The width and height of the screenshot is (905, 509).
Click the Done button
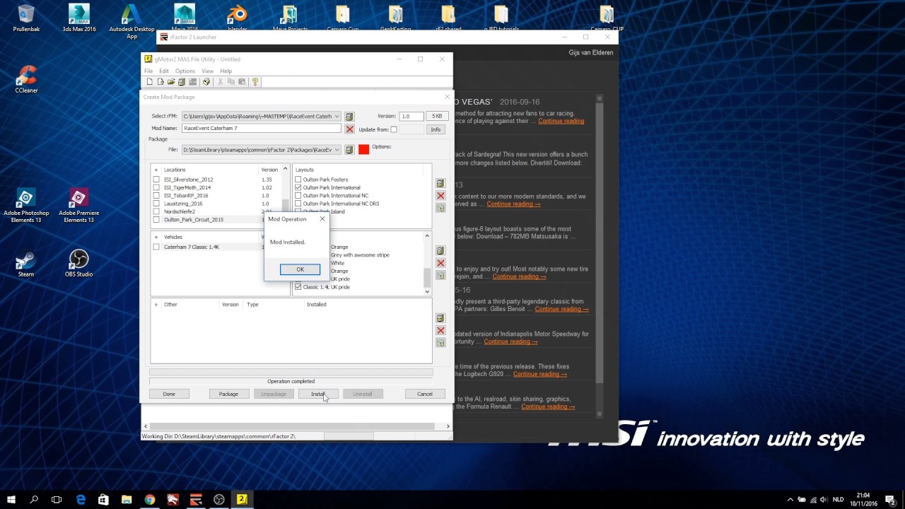(169, 394)
